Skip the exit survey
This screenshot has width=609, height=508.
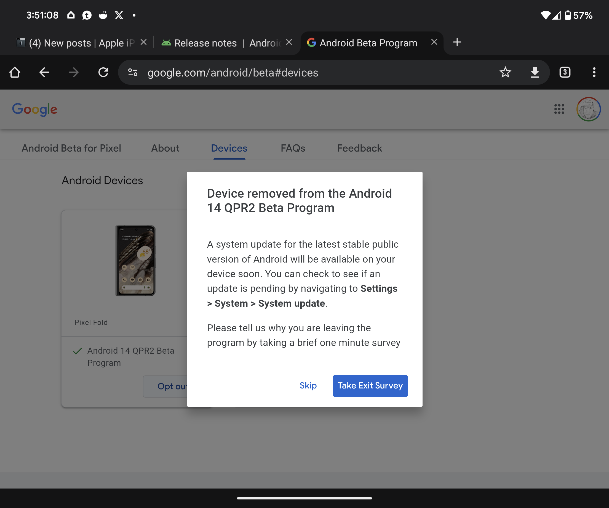[308, 386]
